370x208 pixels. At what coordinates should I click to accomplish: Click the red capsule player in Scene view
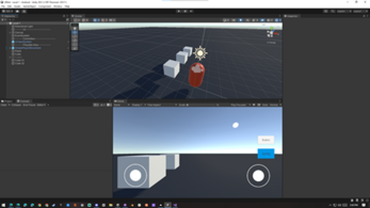(x=196, y=74)
